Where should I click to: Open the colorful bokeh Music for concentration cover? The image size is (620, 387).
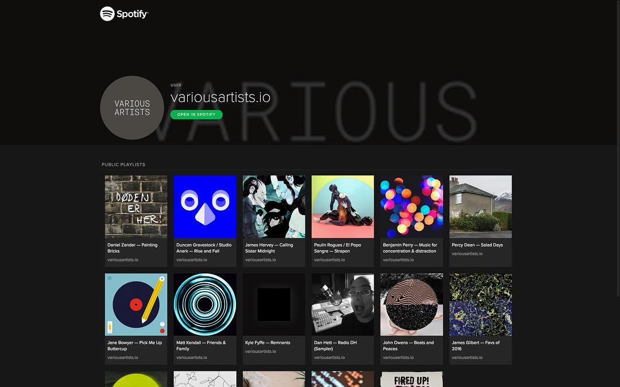[x=412, y=206]
